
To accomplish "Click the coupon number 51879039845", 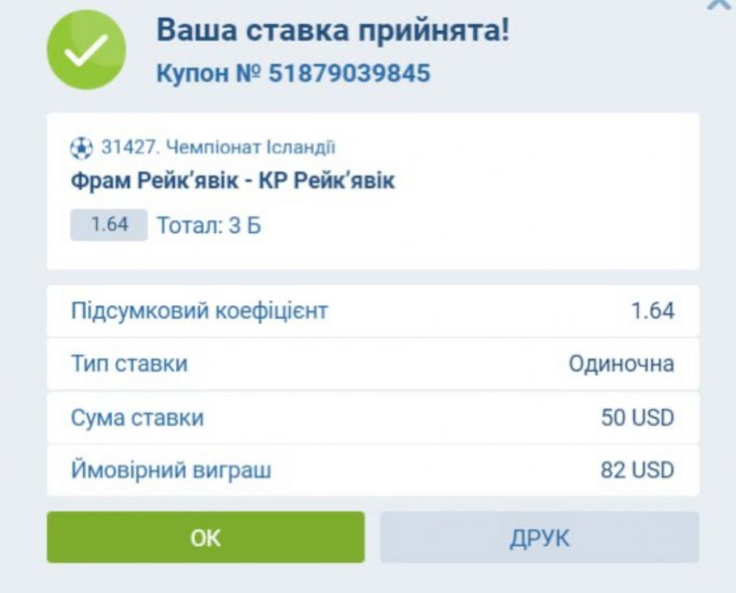I will (x=350, y=73).
